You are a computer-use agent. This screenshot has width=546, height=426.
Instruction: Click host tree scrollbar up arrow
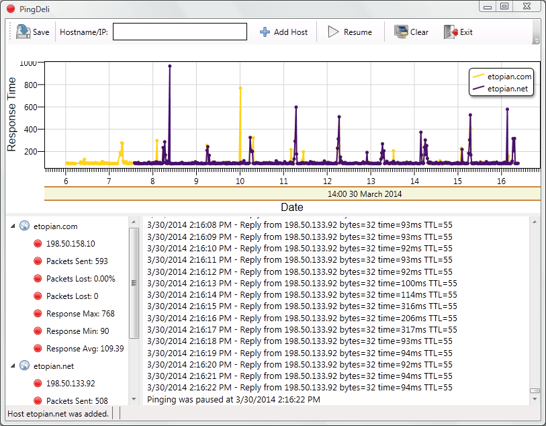coord(134,222)
